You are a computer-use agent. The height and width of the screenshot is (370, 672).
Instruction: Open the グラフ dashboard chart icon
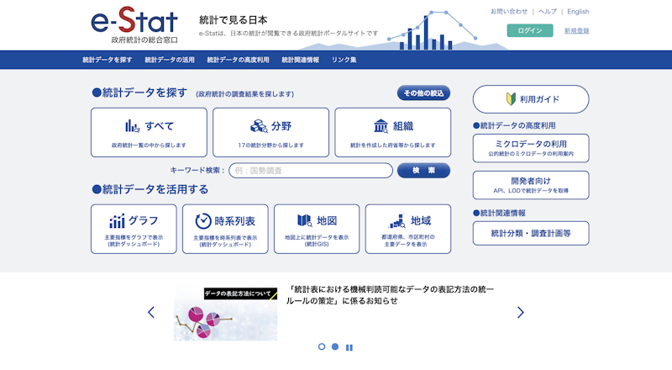point(117,221)
